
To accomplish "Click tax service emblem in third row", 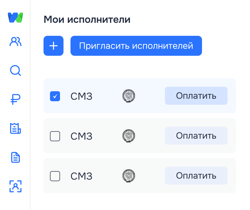I will [x=129, y=176].
